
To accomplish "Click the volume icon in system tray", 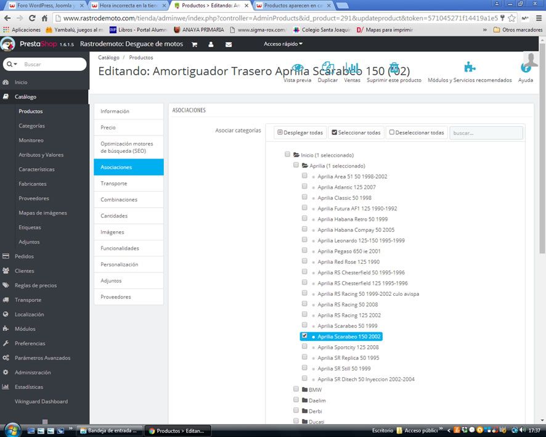I will (x=523, y=430).
